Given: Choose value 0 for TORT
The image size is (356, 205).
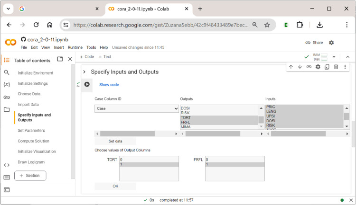Looking at the screenshot, I should click(x=149, y=160).
